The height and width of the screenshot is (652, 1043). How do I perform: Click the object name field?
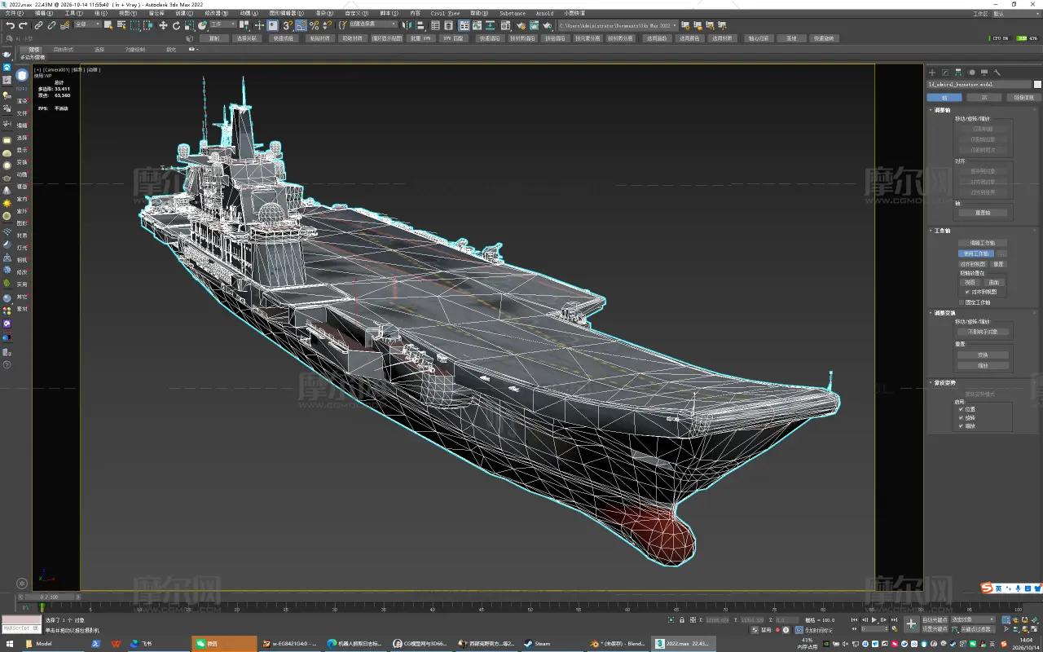(979, 84)
